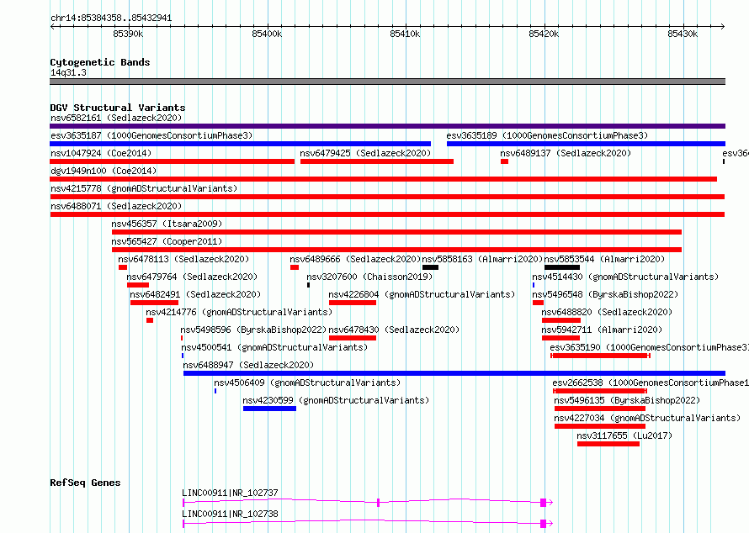Open nsv5496135 (ByrskaBishop2022) label
749x533 pixels.
pyautogui.click(x=627, y=400)
